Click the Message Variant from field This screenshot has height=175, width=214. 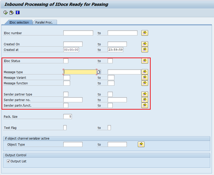[x=67, y=77]
